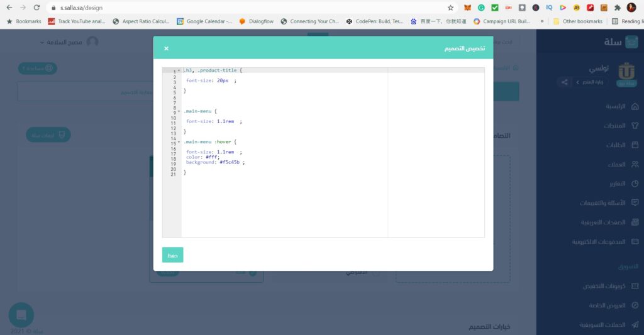
Task: Click the chat support bubble icon
Action: pos(21,315)
